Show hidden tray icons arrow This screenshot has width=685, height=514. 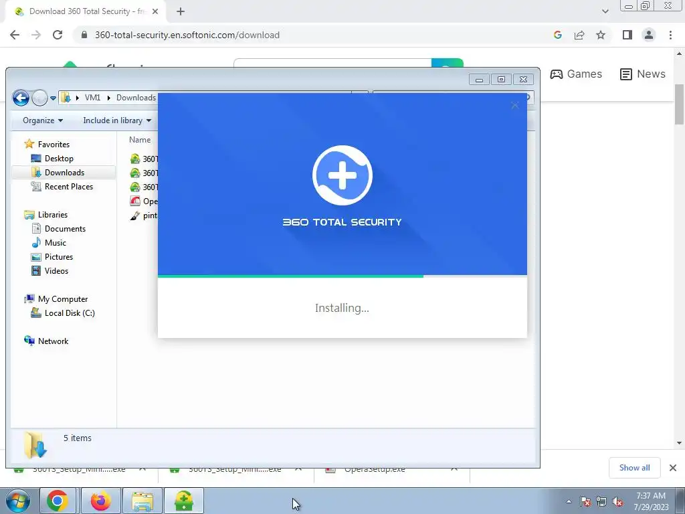tap(569, 501)
